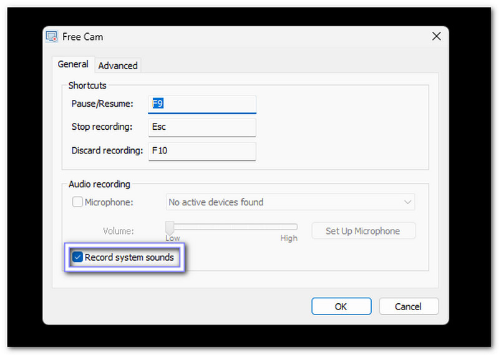Click the microphone volume slider handle
499x355 pixels.
(169, 226)
